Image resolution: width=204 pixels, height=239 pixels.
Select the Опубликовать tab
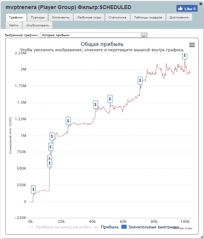pos(37,25)
